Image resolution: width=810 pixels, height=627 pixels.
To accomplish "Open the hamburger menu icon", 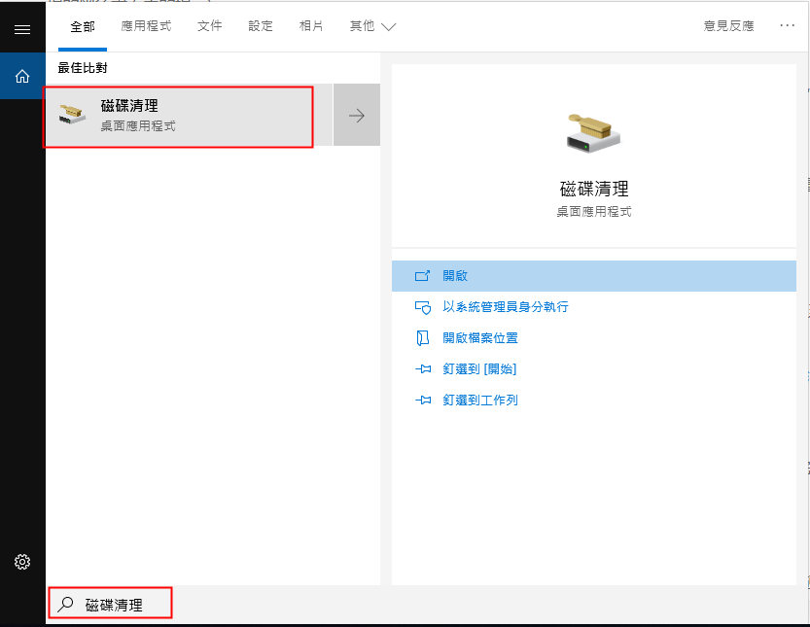I will coord(22,29).
